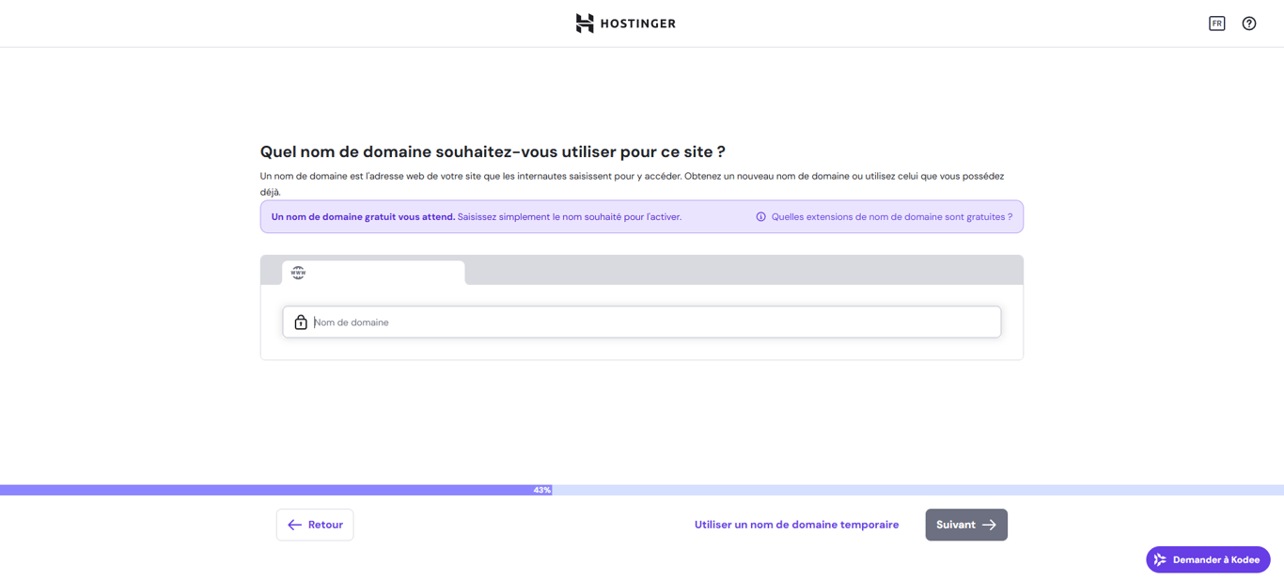
Task: Click the FR language switcher icon
Action: pos(1216,23)
